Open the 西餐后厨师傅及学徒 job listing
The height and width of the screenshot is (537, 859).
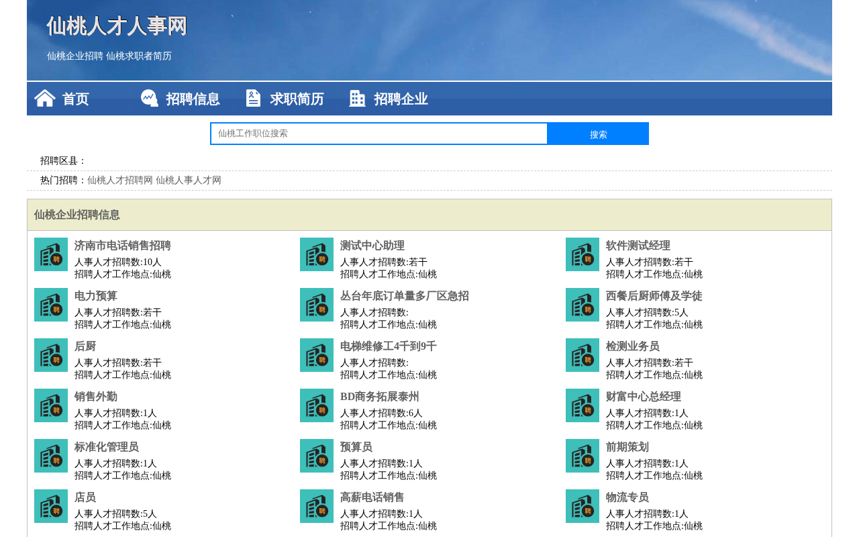(x=654, y=296)
